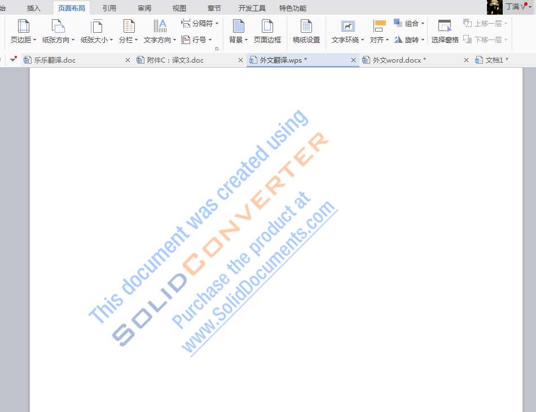Click the 纸张方向 paper orientation icon
Screen dimensions: 536x412
tap(58, 27)
